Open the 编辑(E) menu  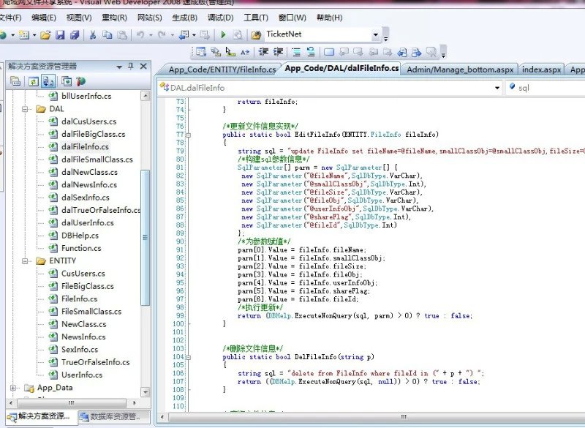click(x=44, y=18)
